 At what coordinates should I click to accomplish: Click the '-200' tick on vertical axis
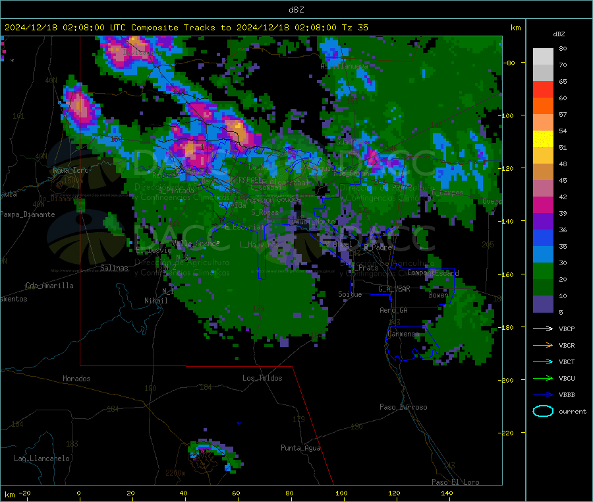pyautogui.click(x=507, y=380)
